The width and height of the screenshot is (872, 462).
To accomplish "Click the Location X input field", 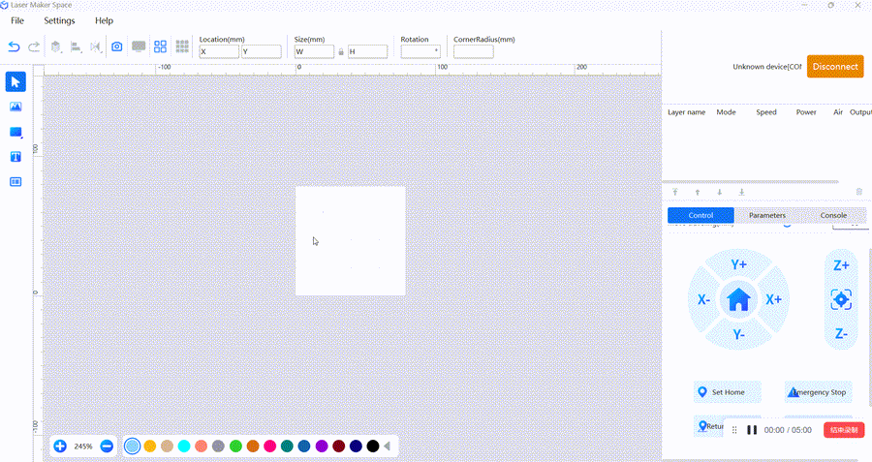I will (x=219, y=51).
